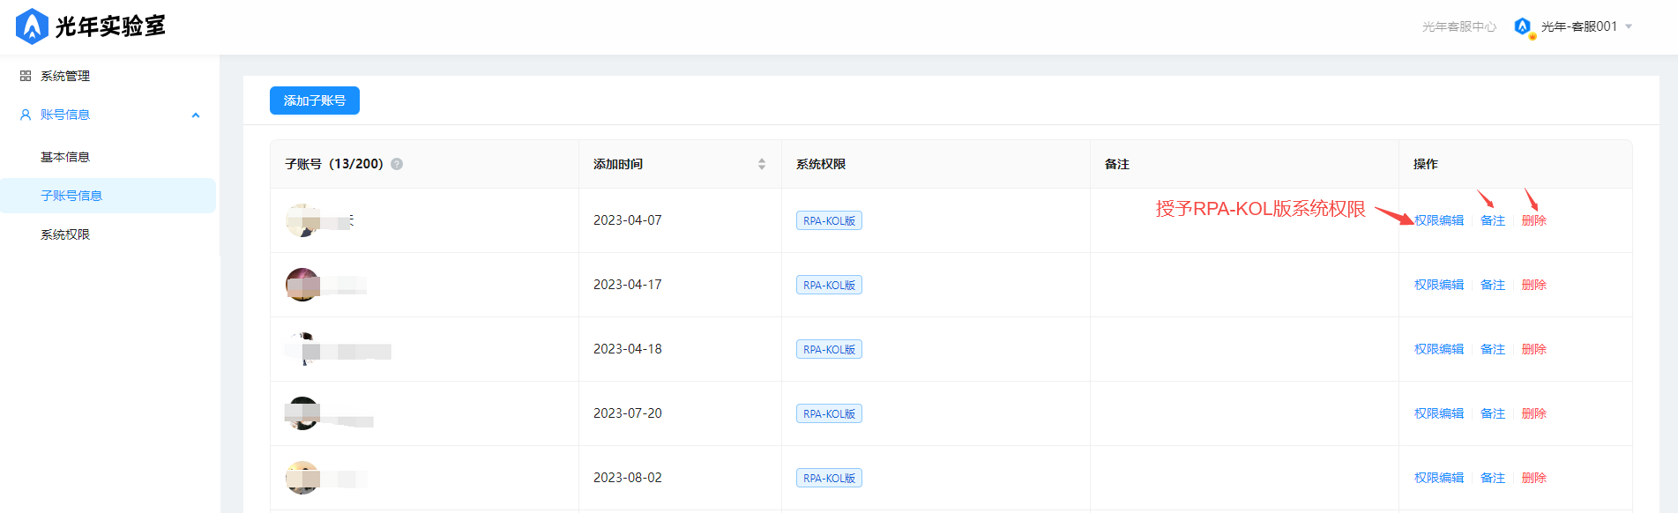
Task: Open the 光年-客服001 account dropdown
Action: 1629,26
